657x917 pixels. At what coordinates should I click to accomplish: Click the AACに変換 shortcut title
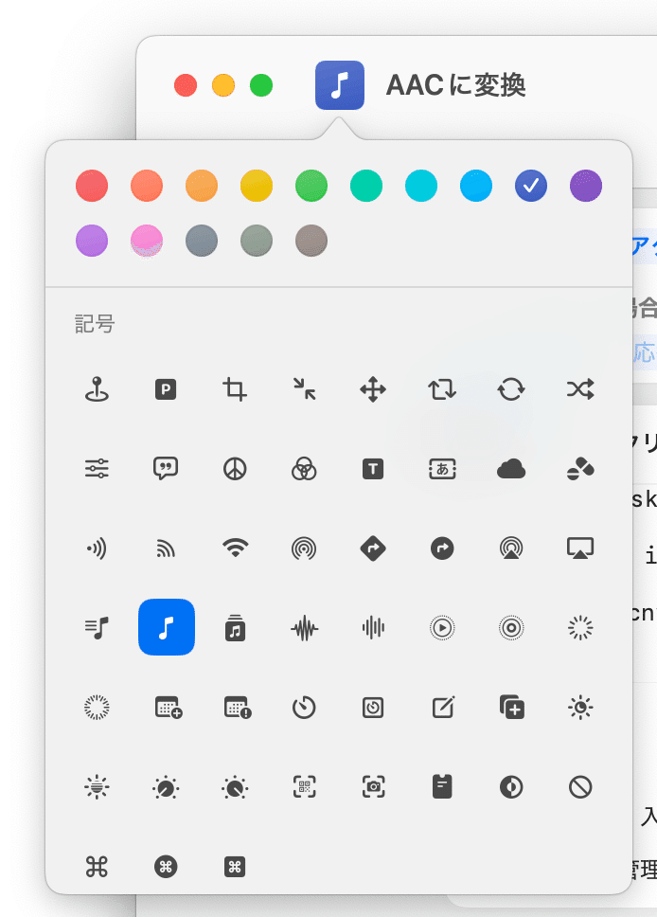(x=456, y=85)
